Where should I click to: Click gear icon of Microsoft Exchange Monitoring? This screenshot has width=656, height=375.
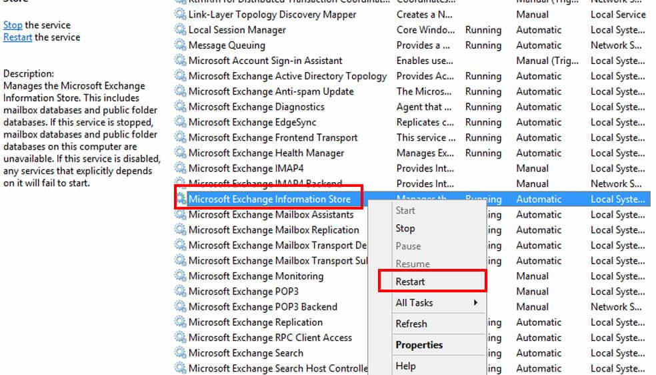coord(180,276)
